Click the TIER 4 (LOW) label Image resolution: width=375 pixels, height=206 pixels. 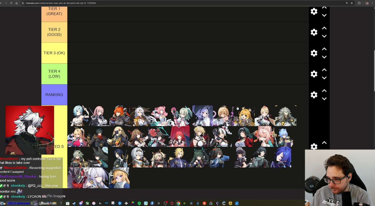tap(54, 74)
